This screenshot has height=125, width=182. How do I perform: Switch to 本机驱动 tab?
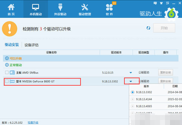tap(36, 9)
